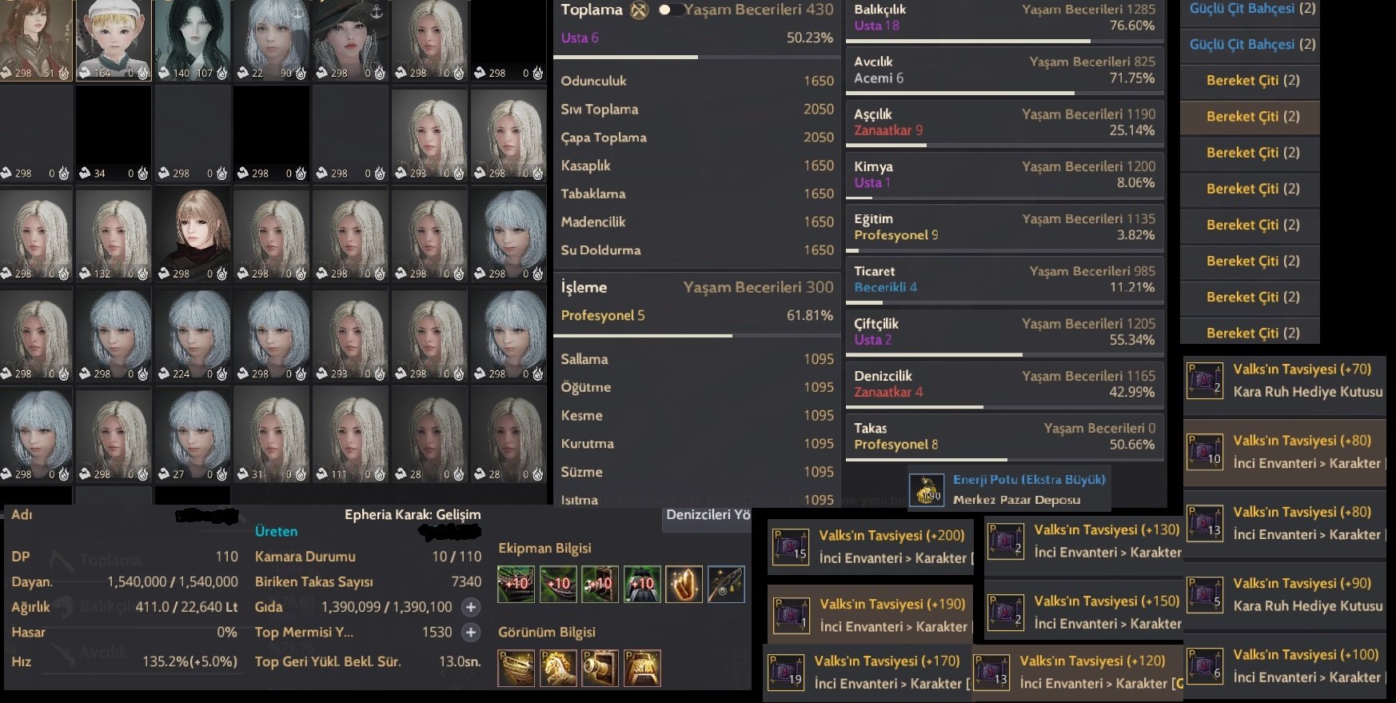Select the golden cannon appearance icon
The width and height of the screenshot is (1396, 703).
point(600,668)
